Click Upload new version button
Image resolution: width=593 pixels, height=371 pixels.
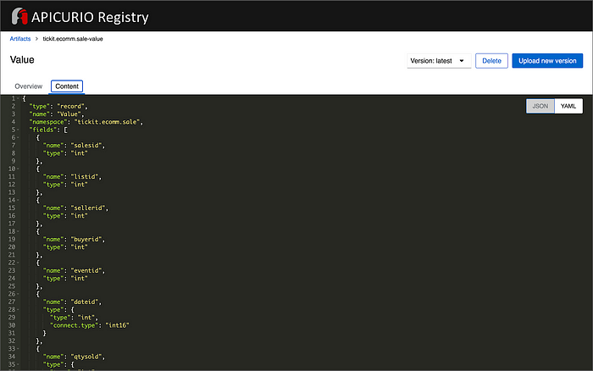[x=547, y=61]
